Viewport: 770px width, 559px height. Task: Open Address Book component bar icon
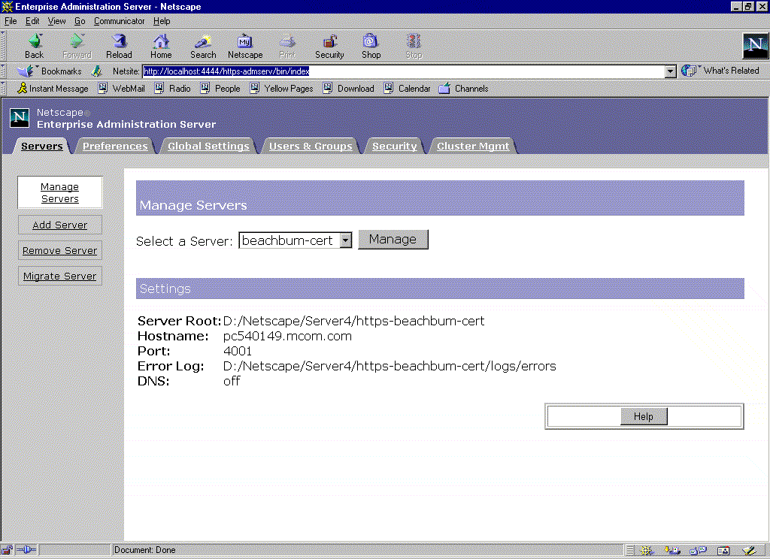tap(723, 551)
